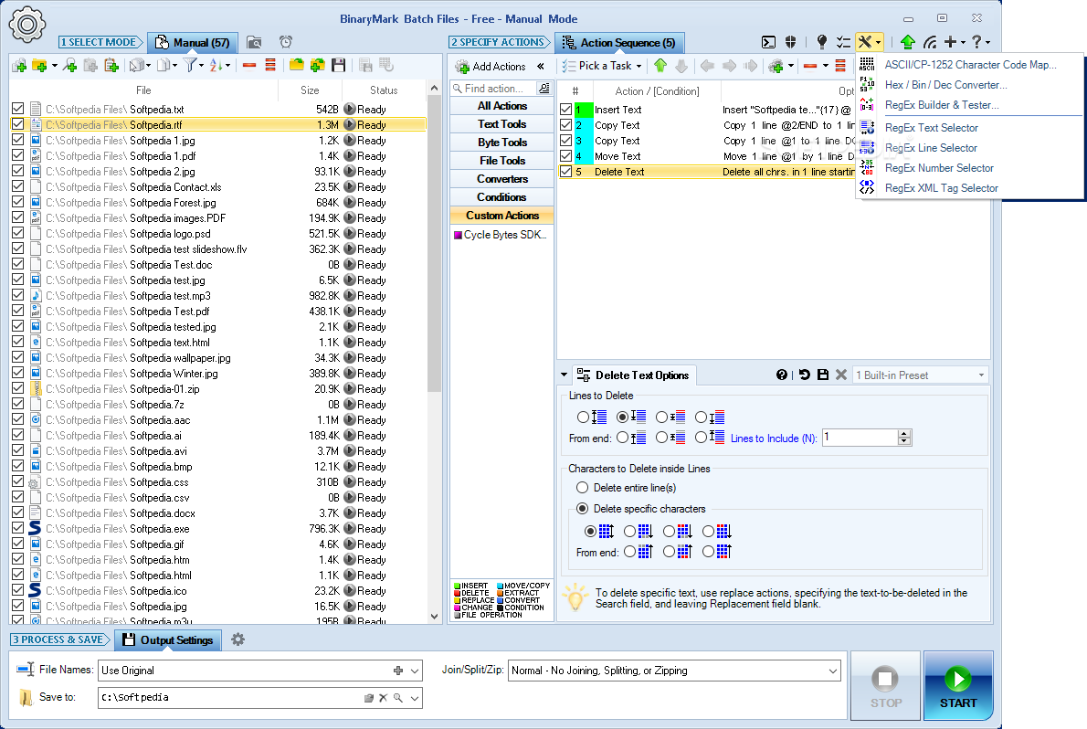Click the red Remove selected files icon
The width and height of the screenshot is (1087, 729).
coord(249,66)
